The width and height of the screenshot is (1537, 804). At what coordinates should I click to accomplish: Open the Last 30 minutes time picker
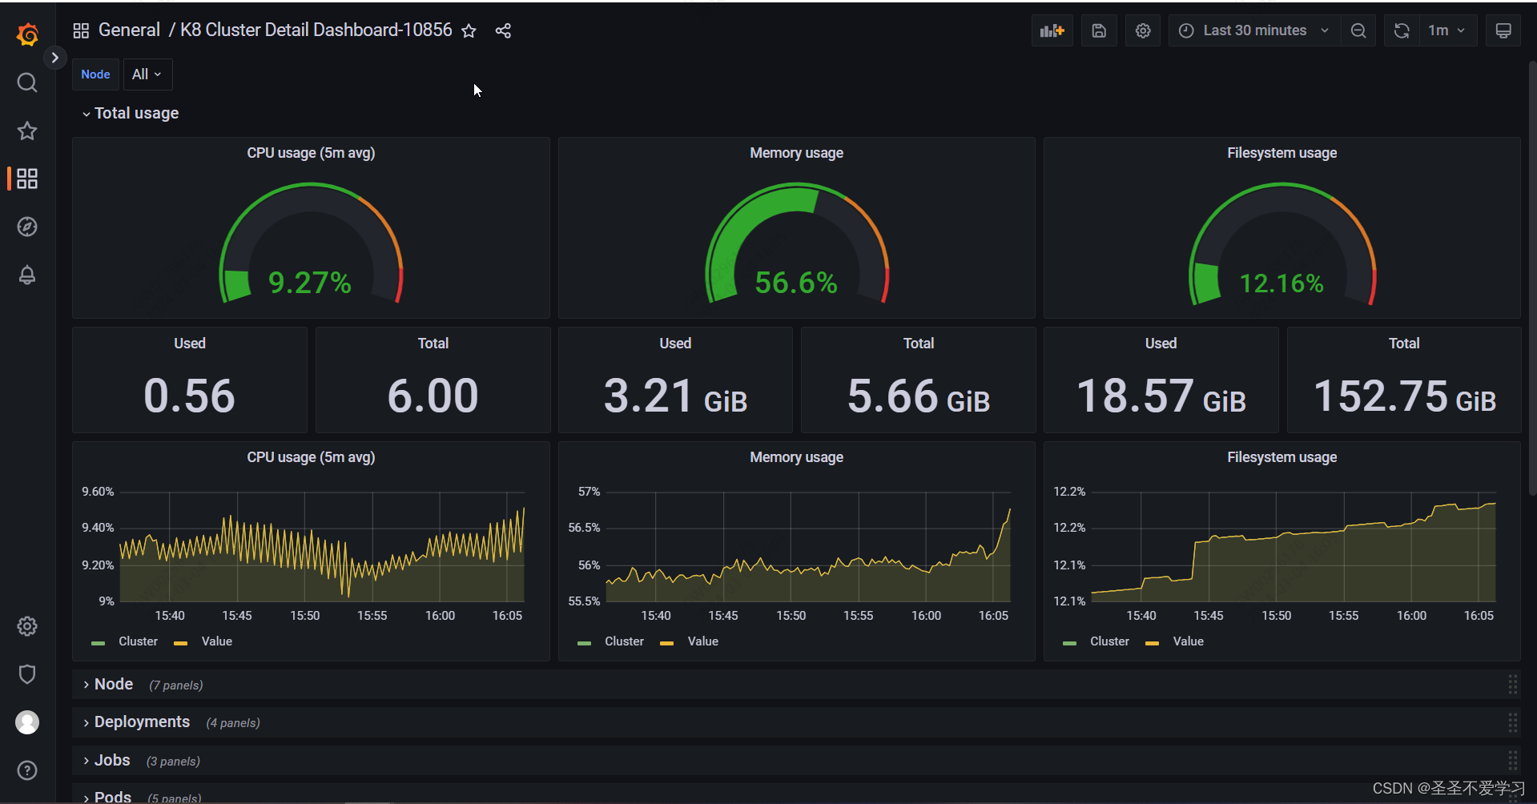pyautogui.click(x=1254, y=30)
